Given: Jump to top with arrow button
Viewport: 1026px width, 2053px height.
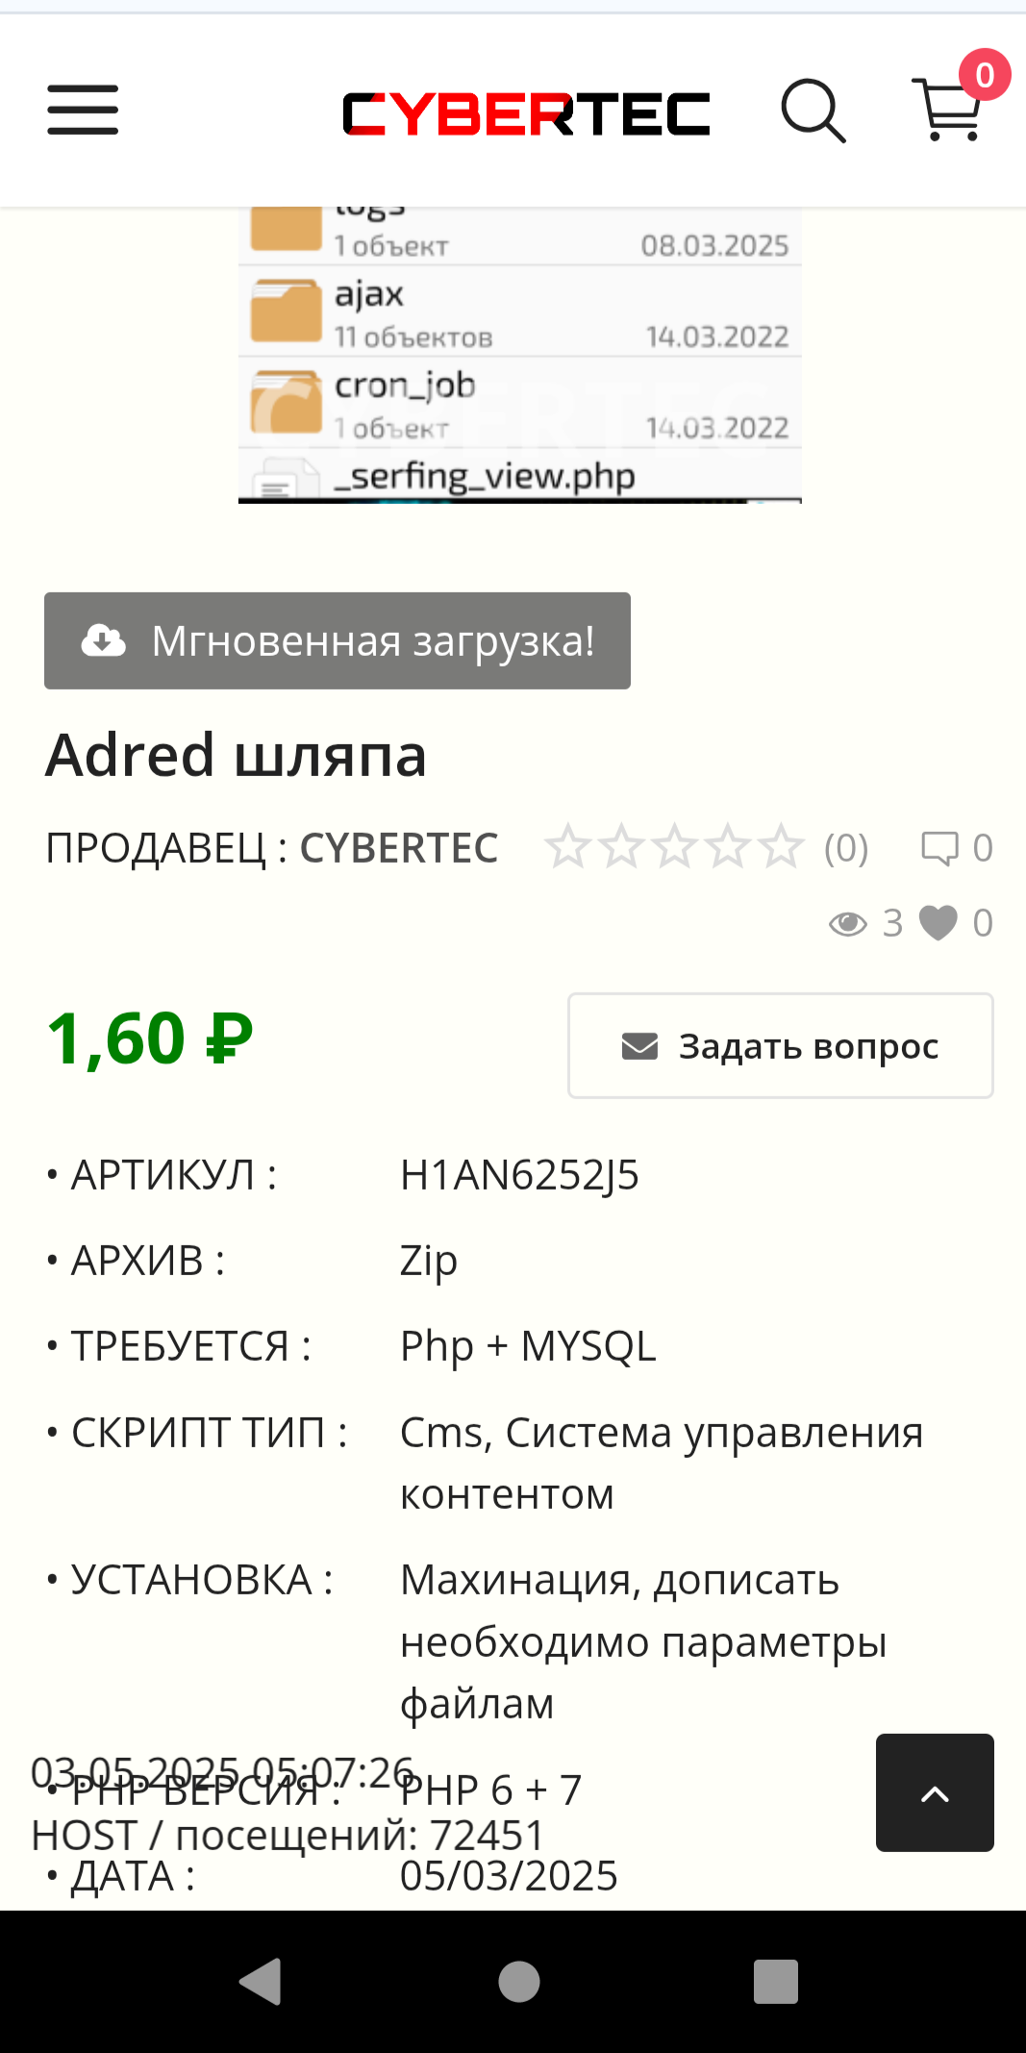Looking at the screenshot, I should pyautogui.click(x=935, y=1792).
